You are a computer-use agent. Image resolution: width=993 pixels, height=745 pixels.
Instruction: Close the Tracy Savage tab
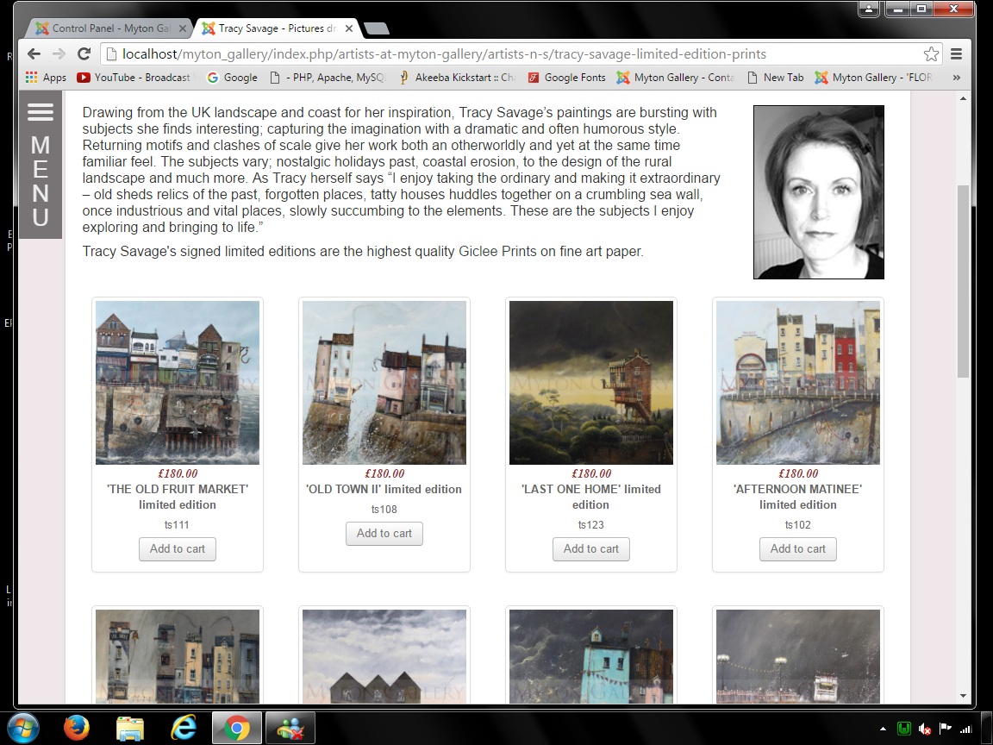pos(350,28)
